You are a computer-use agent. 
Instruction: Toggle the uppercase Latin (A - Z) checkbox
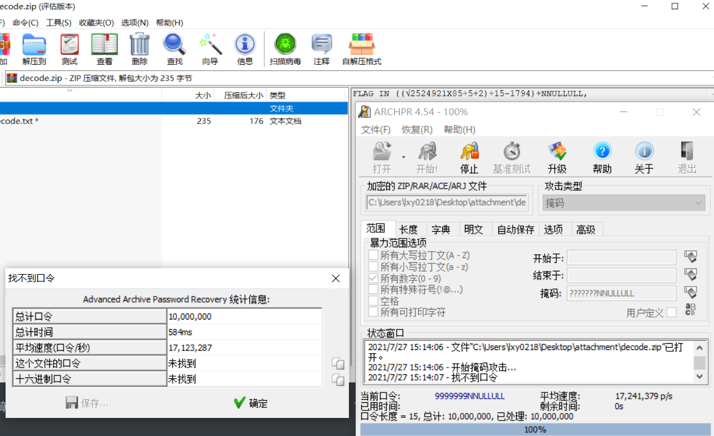click(373, 255)
